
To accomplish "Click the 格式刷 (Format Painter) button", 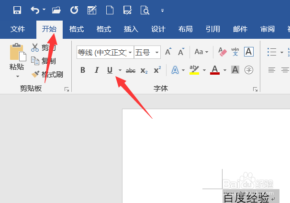I will pyautogui.click(x=47, y=74).
